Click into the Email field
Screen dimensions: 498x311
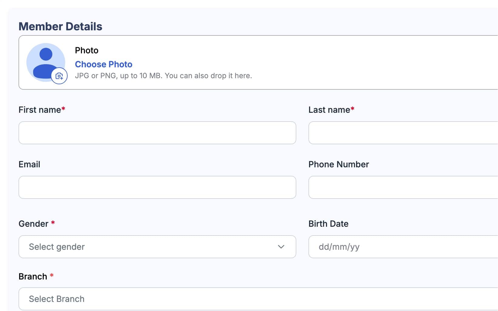[157, 187]
